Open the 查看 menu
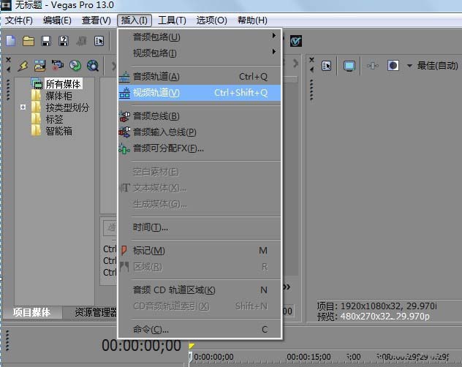The width and height of the screenshot is (462, 367). 96,20
